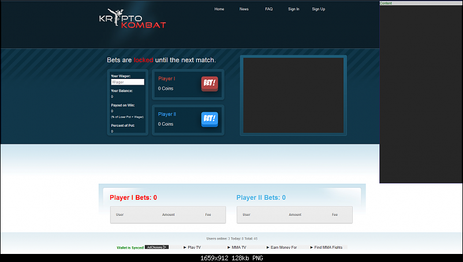Click the Krypto Kombat logo
463x262 pixels.
[132, 18]
